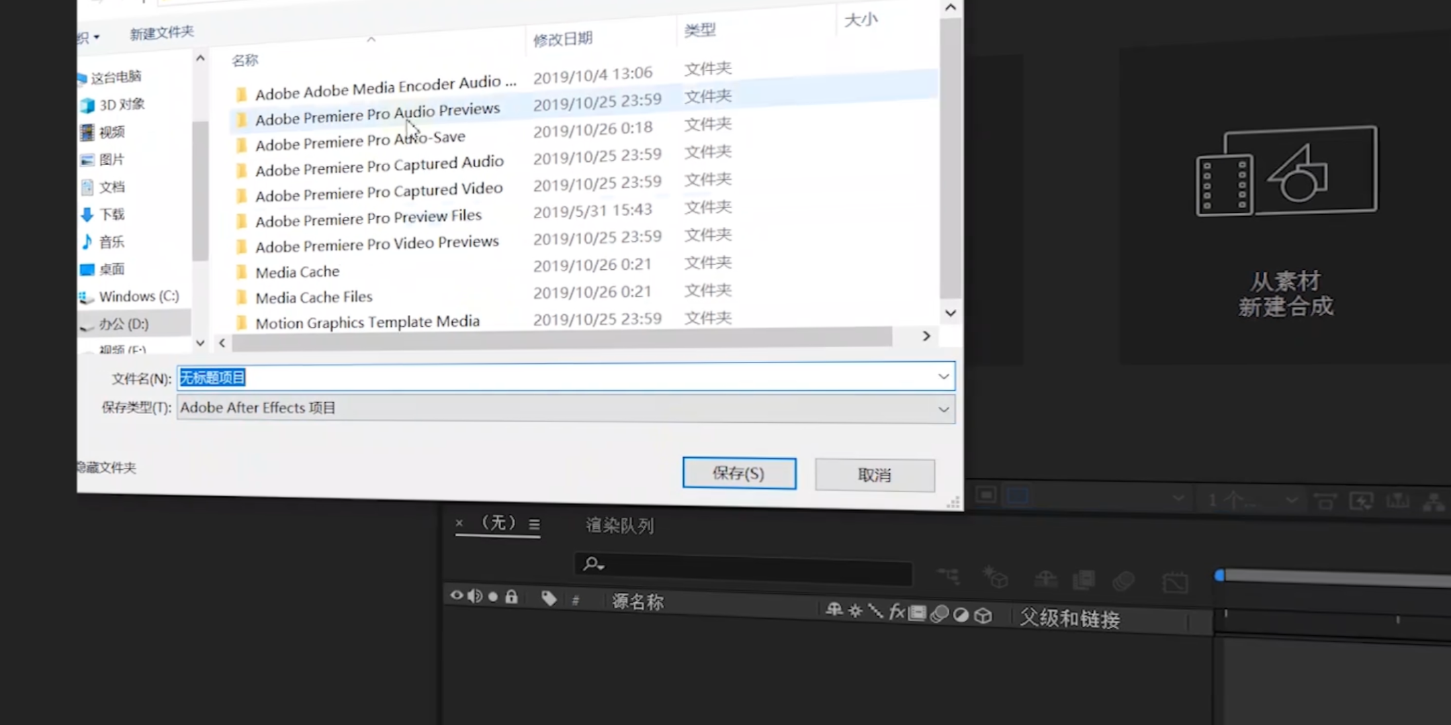Open the composition mini-flowchart in timeline
This screenshot has height=725, width=1451.
(x=948, y=575)
